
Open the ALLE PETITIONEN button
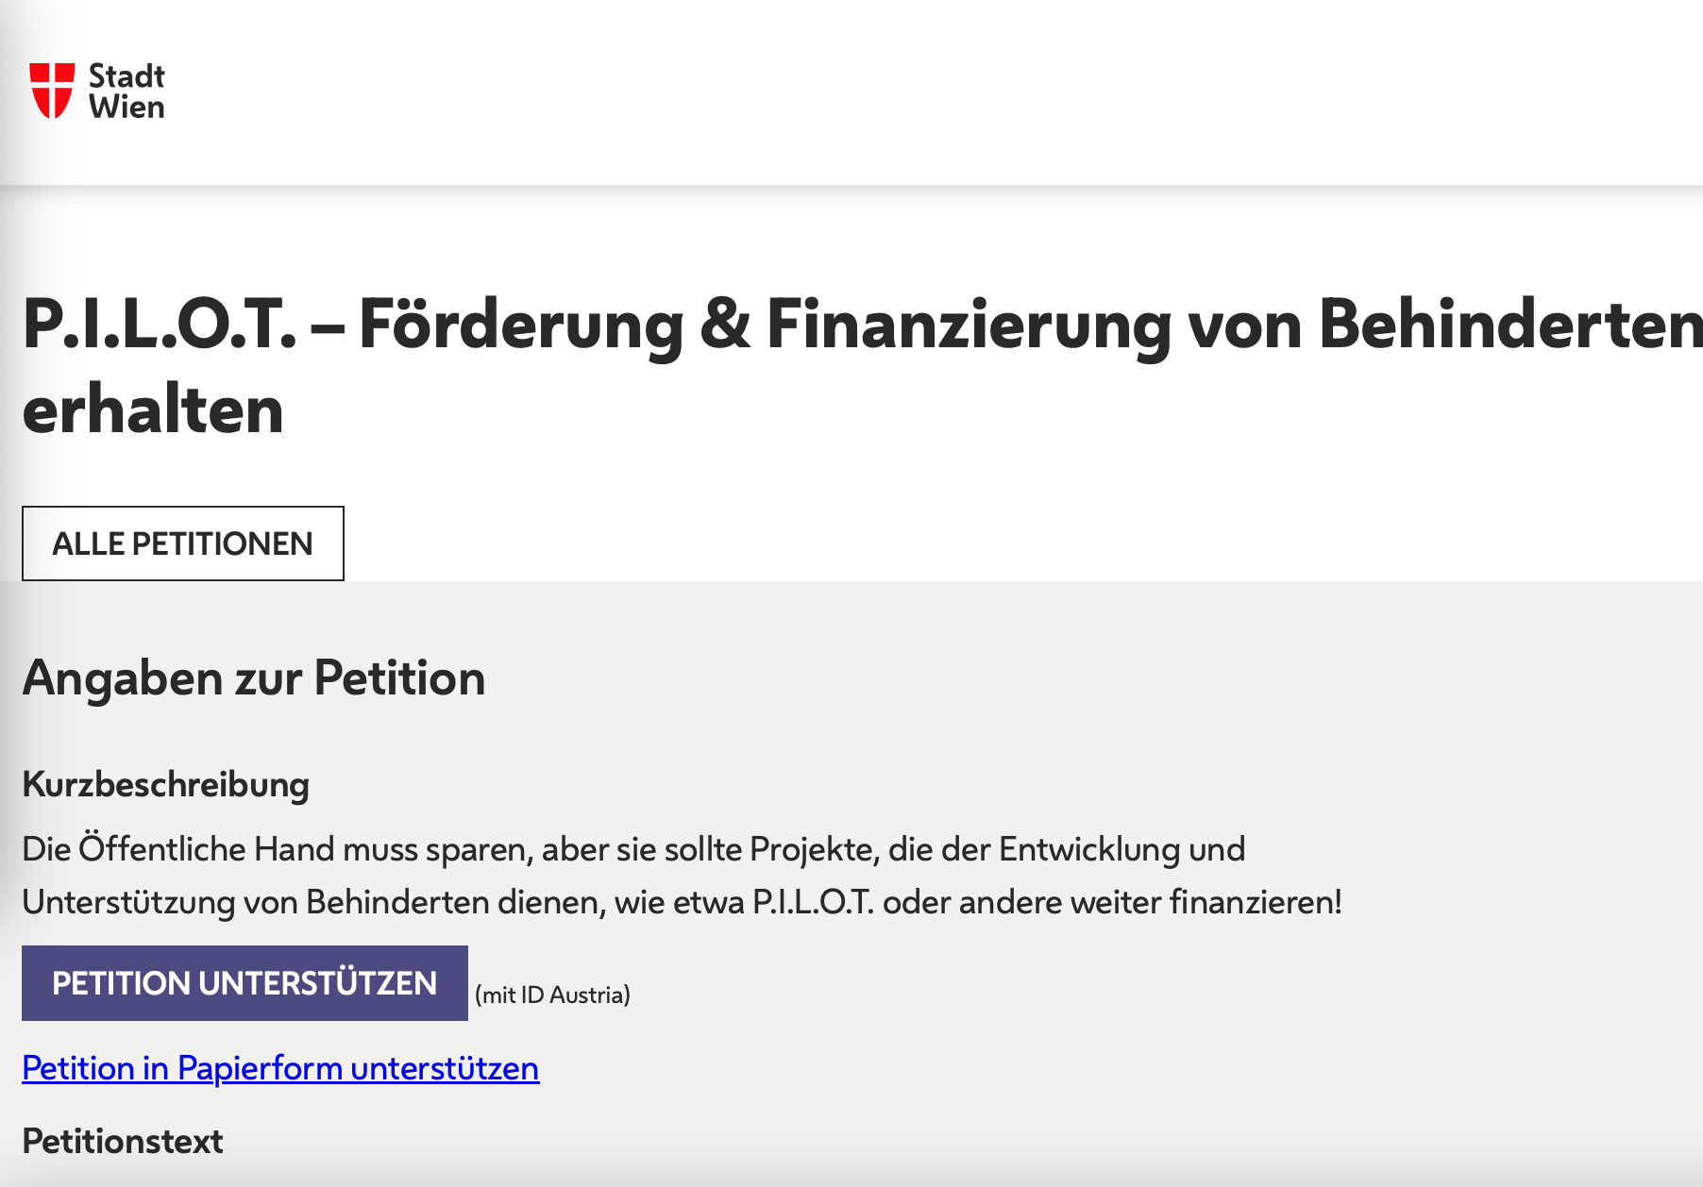click(183, 543)
